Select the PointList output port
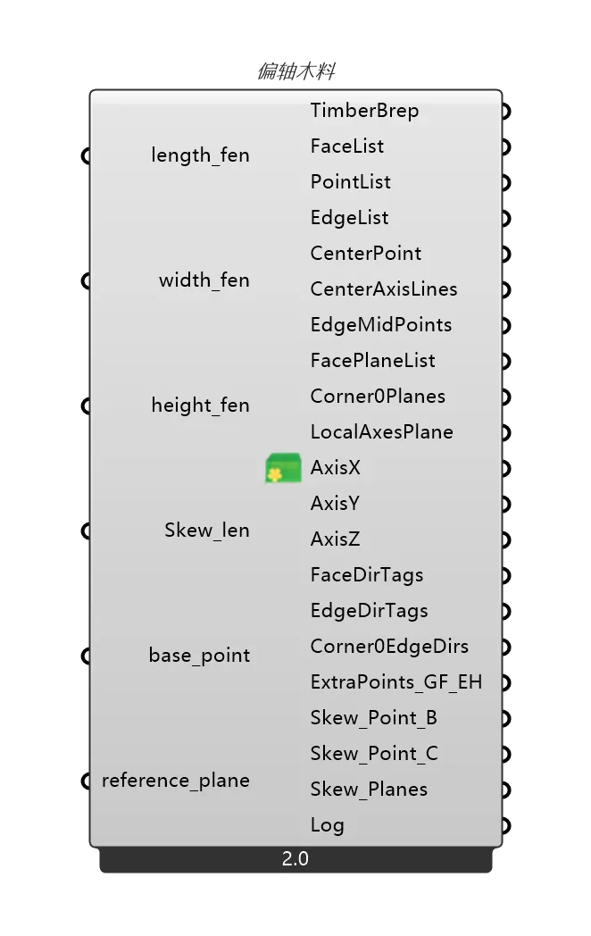591x936 pixels. click(504, 182)
